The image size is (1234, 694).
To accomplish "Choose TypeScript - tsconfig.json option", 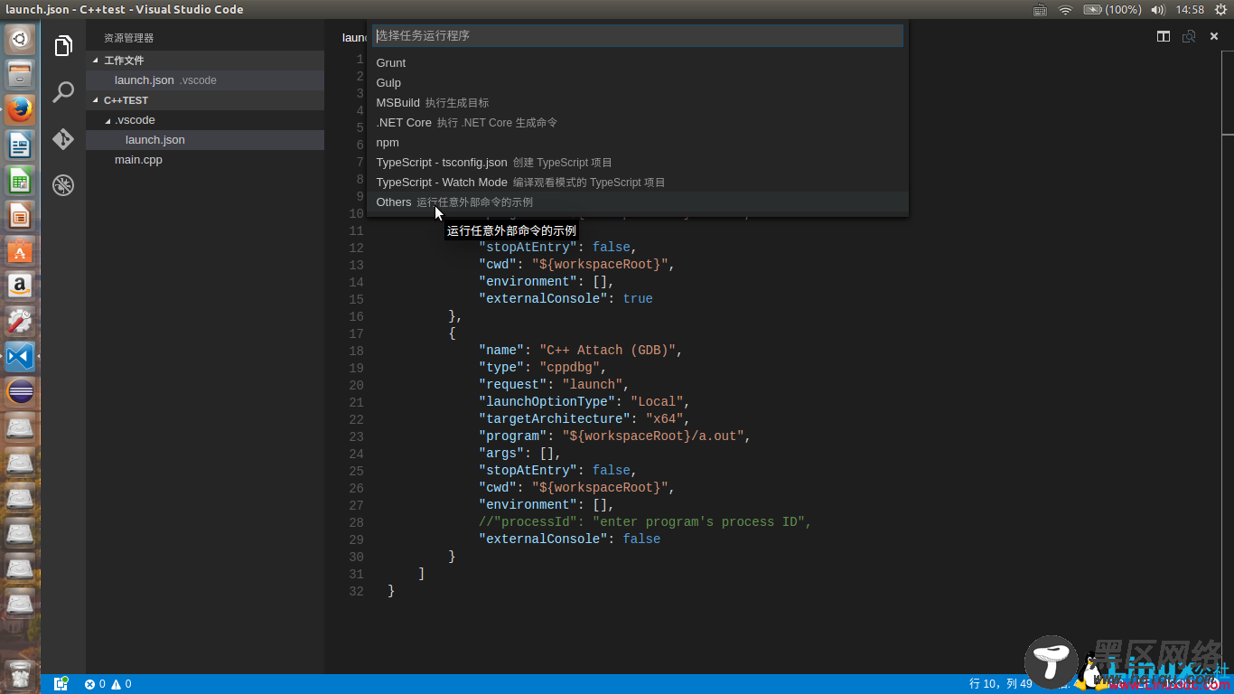I will 638,162.
